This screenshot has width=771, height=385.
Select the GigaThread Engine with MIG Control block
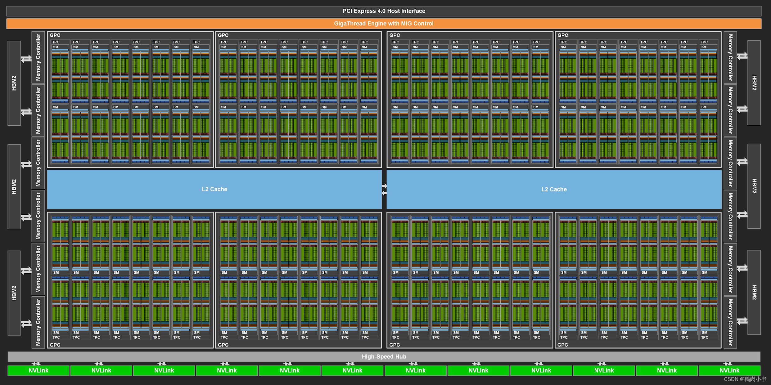384,23
